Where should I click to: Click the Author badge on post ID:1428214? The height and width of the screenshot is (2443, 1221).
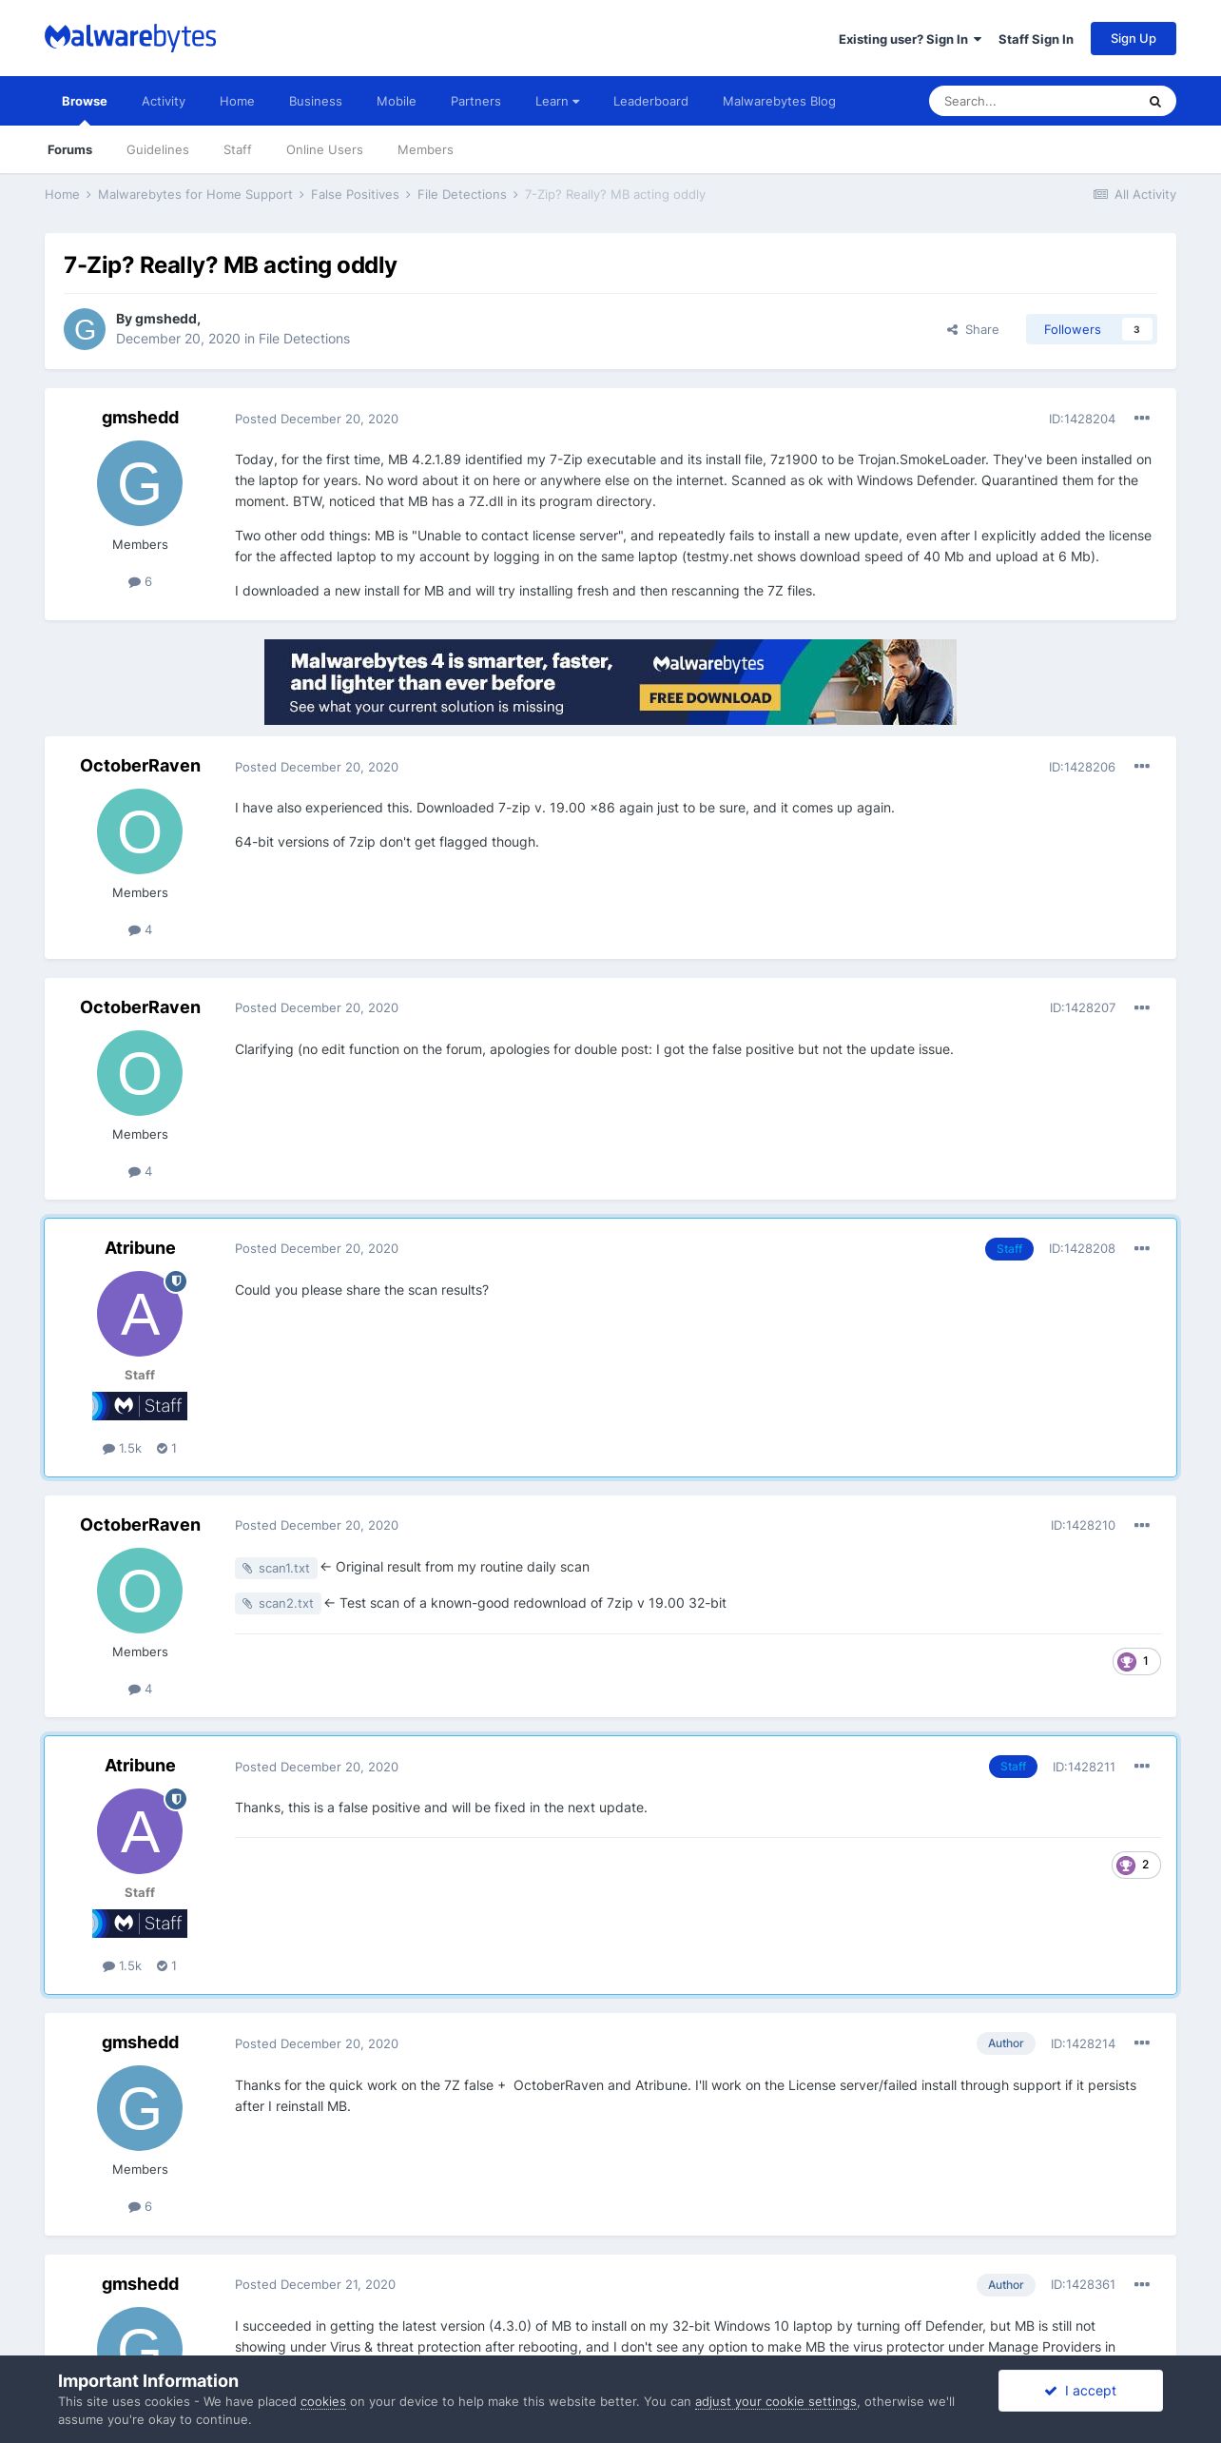tap(1006, 2043)
